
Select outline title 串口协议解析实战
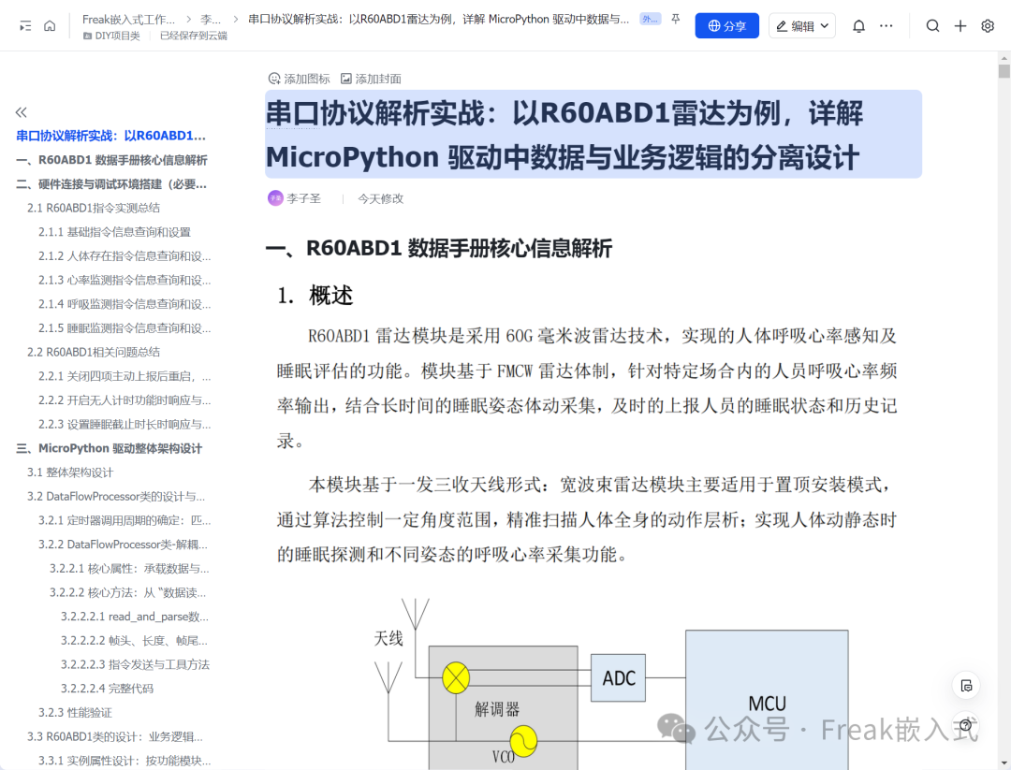point(110,136)
